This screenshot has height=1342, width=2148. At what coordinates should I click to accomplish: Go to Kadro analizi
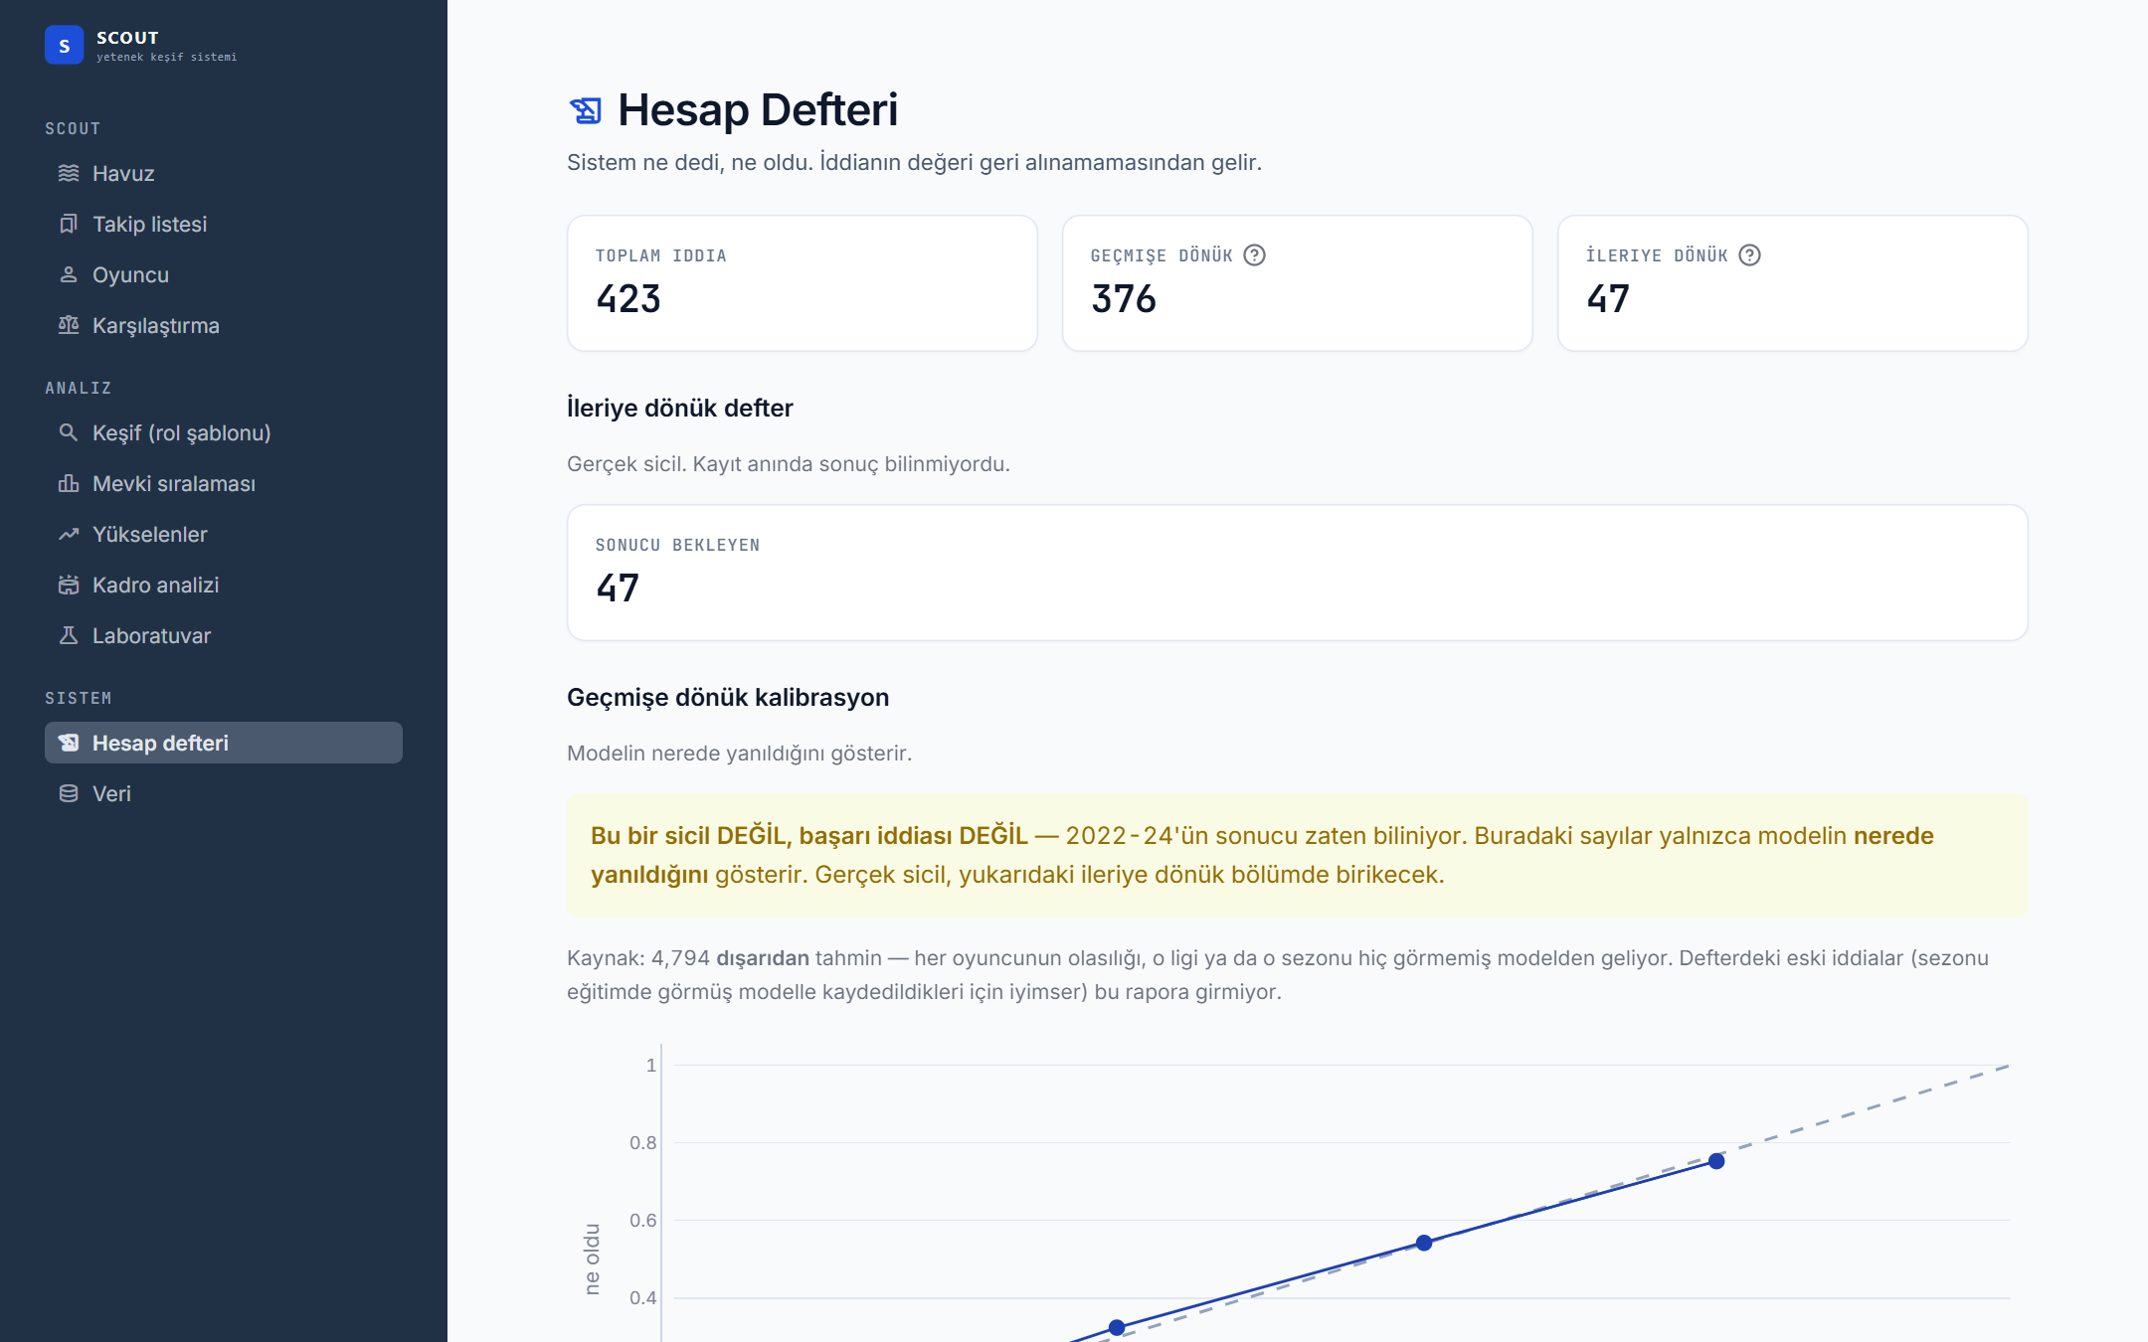(x=224, y=585)
